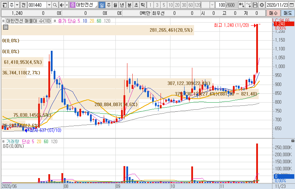Click the 대한전선 매물대 수(10) indicator label
Screen dimensions: 295x189
(29, 21)
